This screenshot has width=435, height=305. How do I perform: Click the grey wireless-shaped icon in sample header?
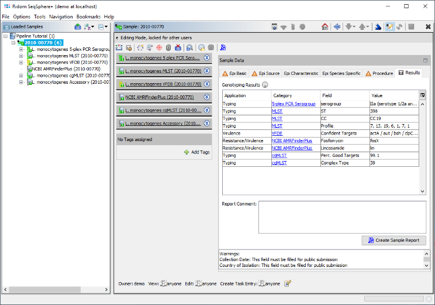click(x=283, y=27)
